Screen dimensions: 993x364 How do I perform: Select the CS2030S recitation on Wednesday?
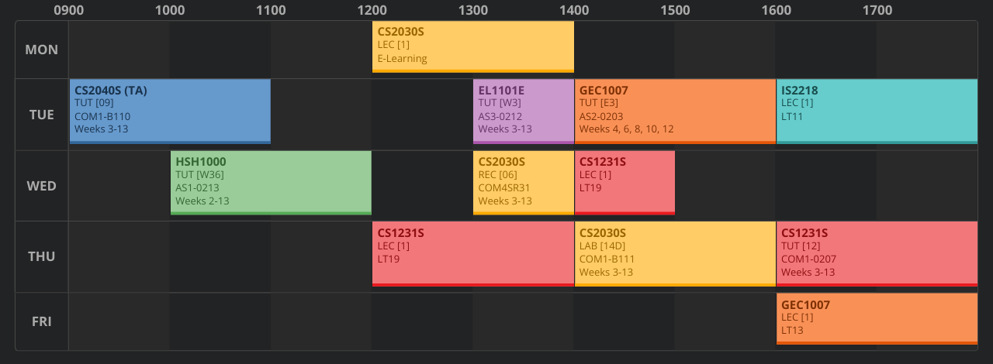pos(523,182)
